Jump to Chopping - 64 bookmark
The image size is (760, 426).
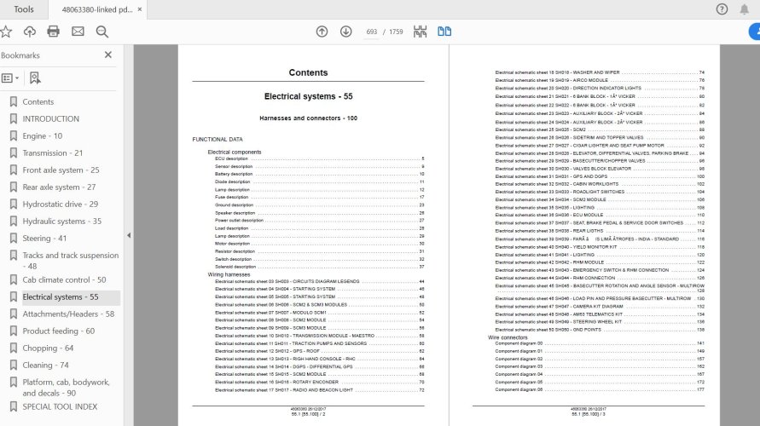(48, 348)
